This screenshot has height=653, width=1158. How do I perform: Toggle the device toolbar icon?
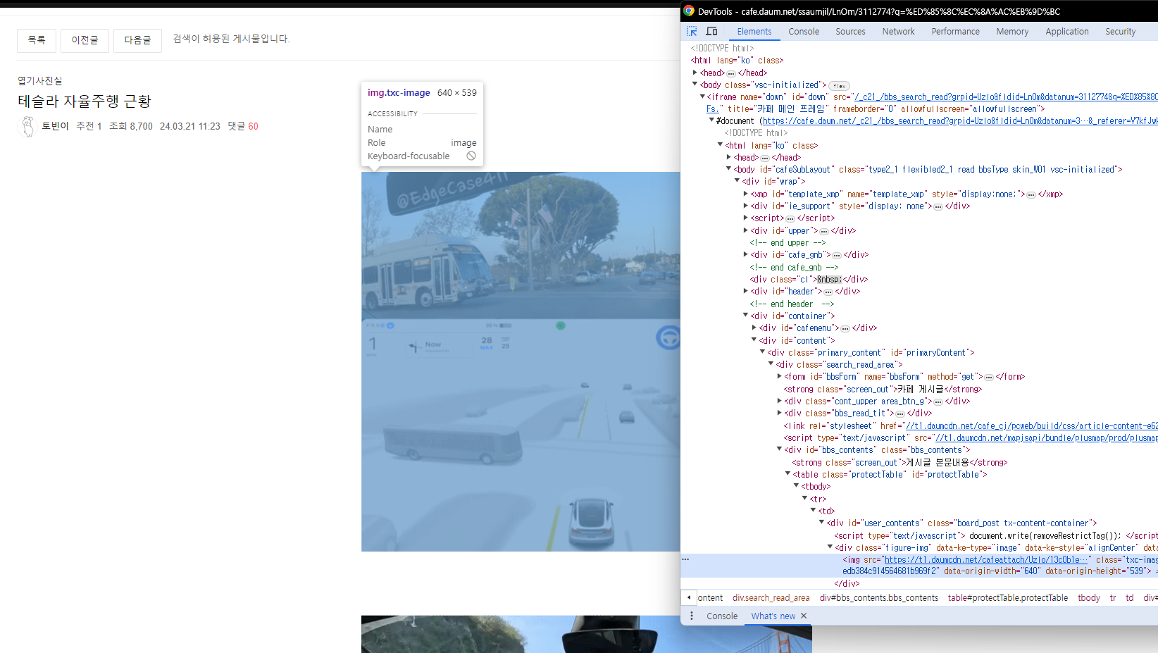pos(711,32)
